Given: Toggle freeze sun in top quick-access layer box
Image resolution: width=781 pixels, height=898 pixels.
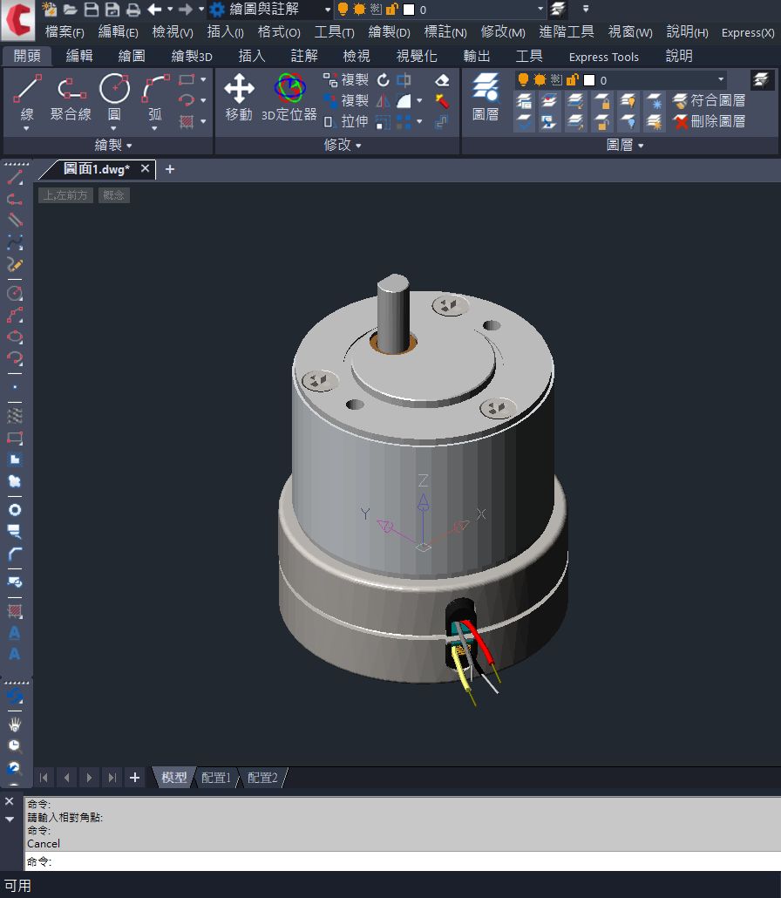Looking at the screenshot, I should [x=359, y=10].
